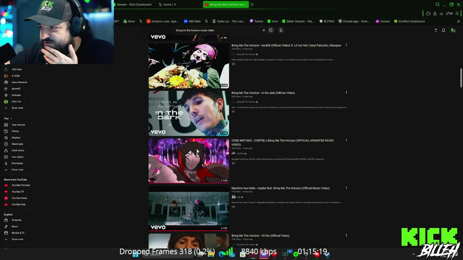Screen dimensions: 463x260
Task: Open the Adin Live subscription channel
Action: click(16, 102)
